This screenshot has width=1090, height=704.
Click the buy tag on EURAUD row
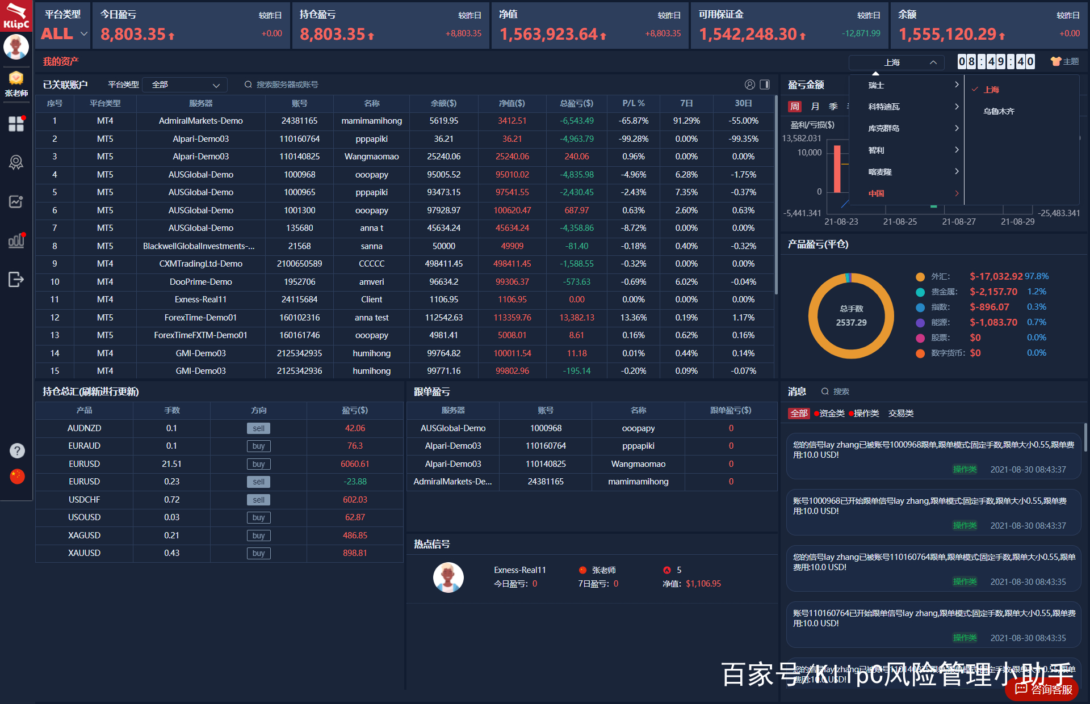coord(258,446)
